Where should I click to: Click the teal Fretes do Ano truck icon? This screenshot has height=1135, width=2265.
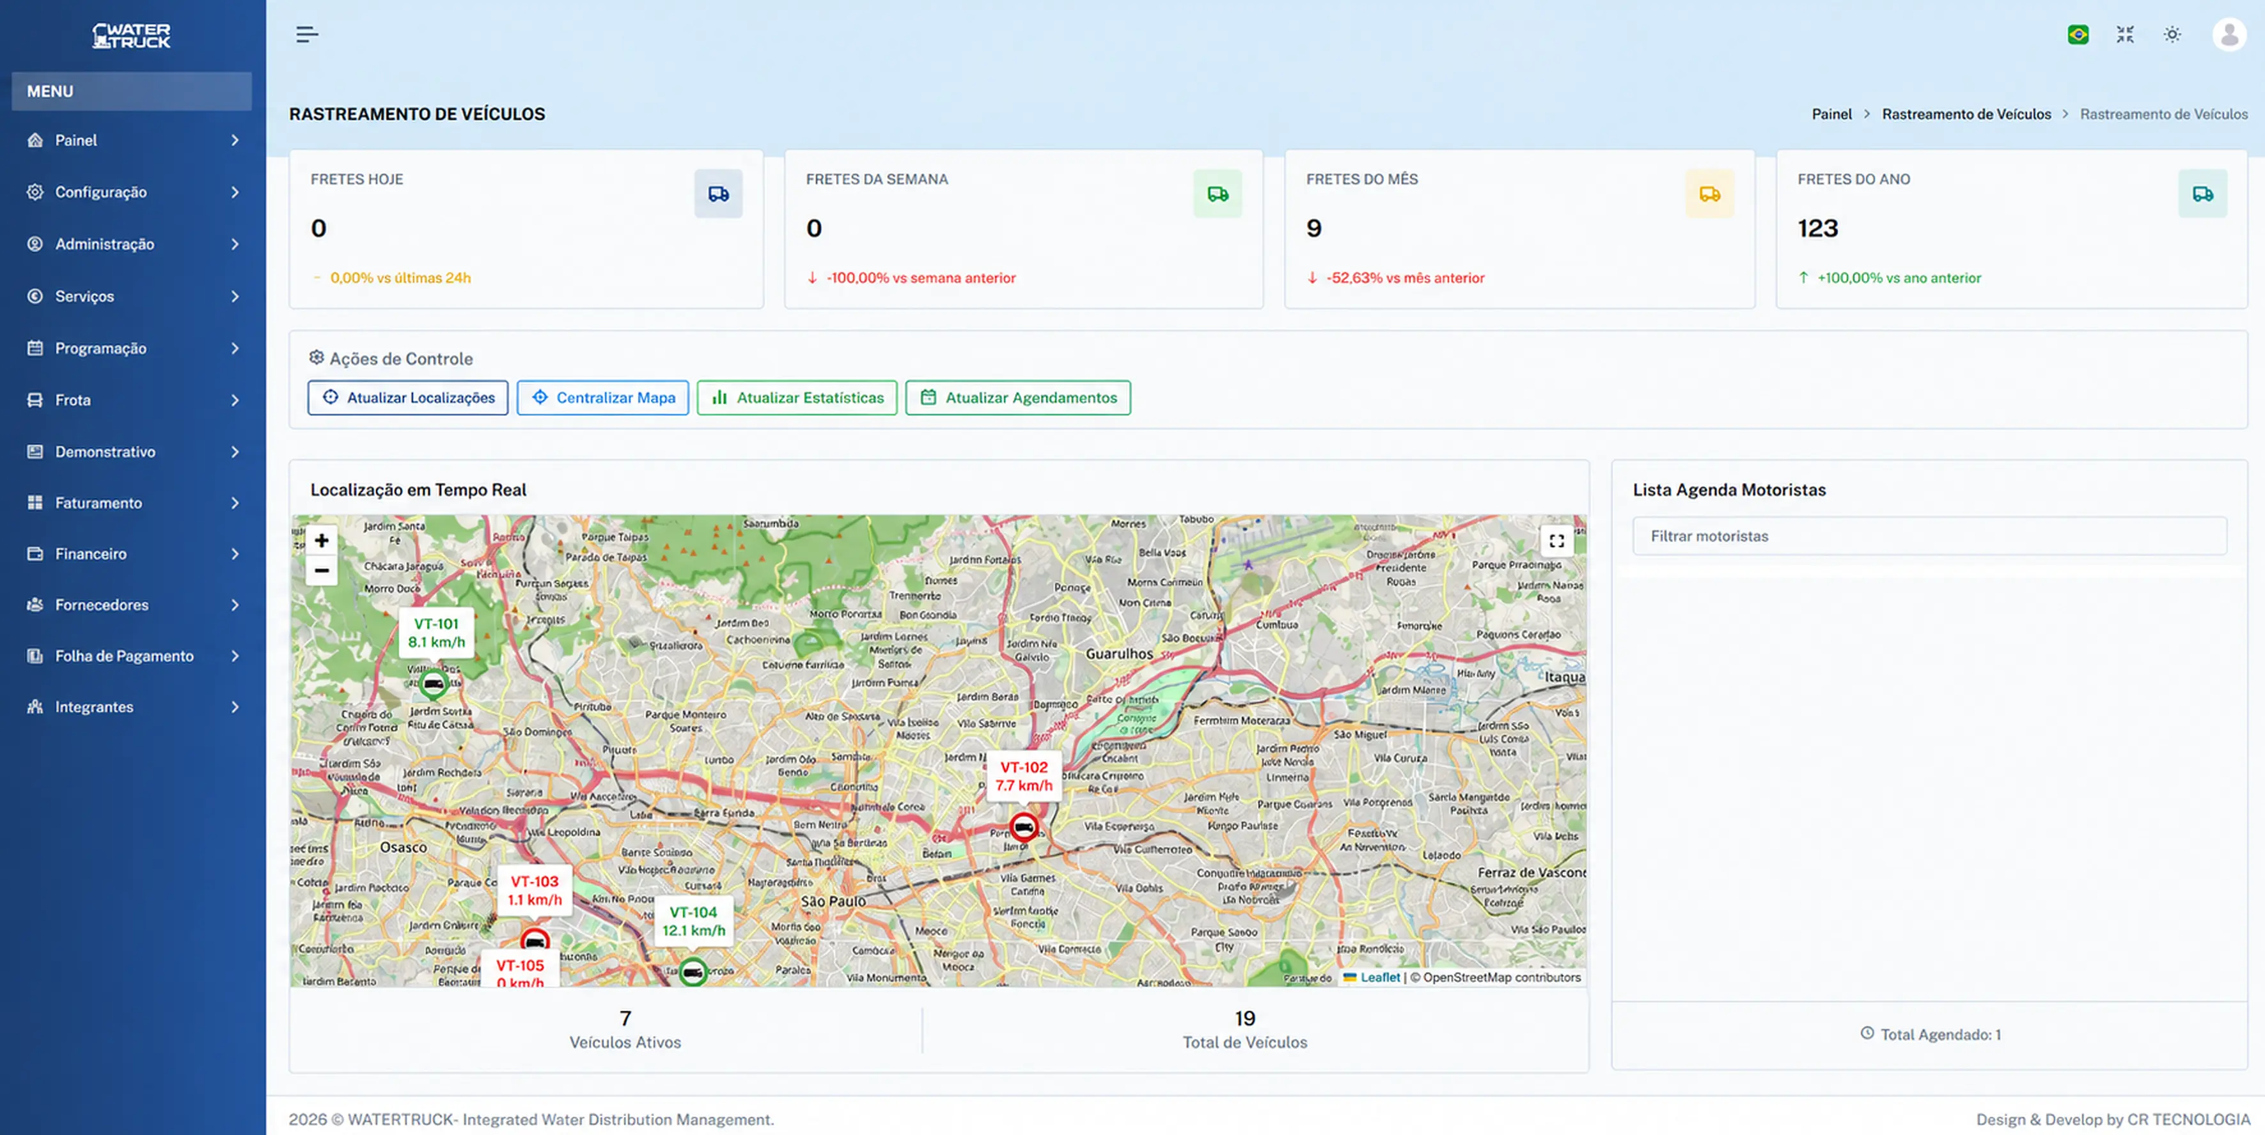pyautogui.click(x=2202, y=194)
